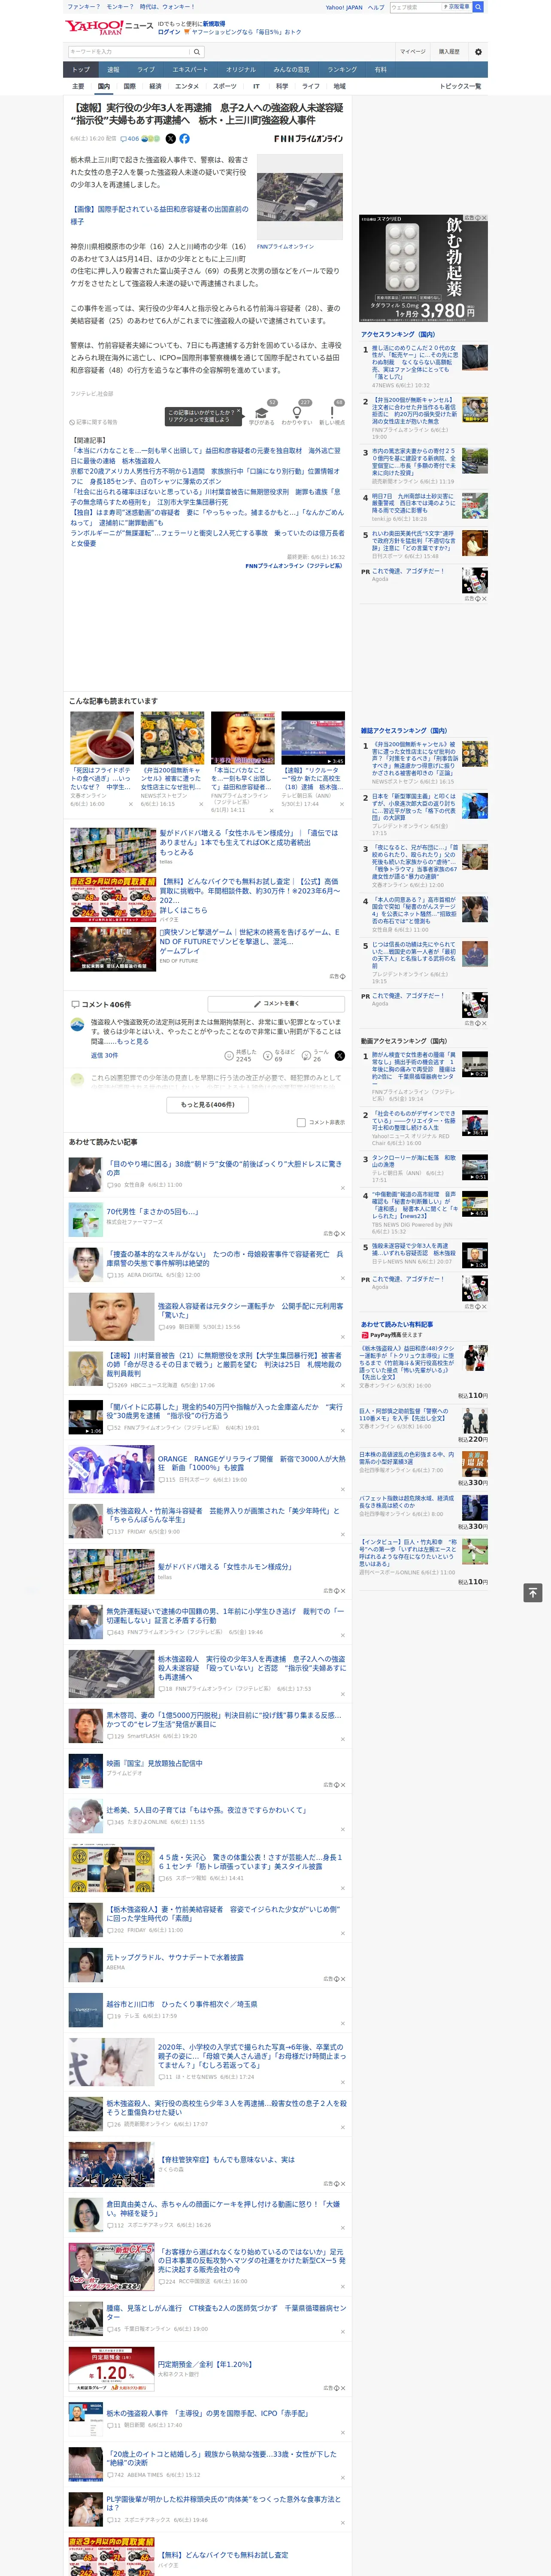Click the わかりやすい lightbulb reaction
Screen dimensions: 551x2576
tap(297, 412)
